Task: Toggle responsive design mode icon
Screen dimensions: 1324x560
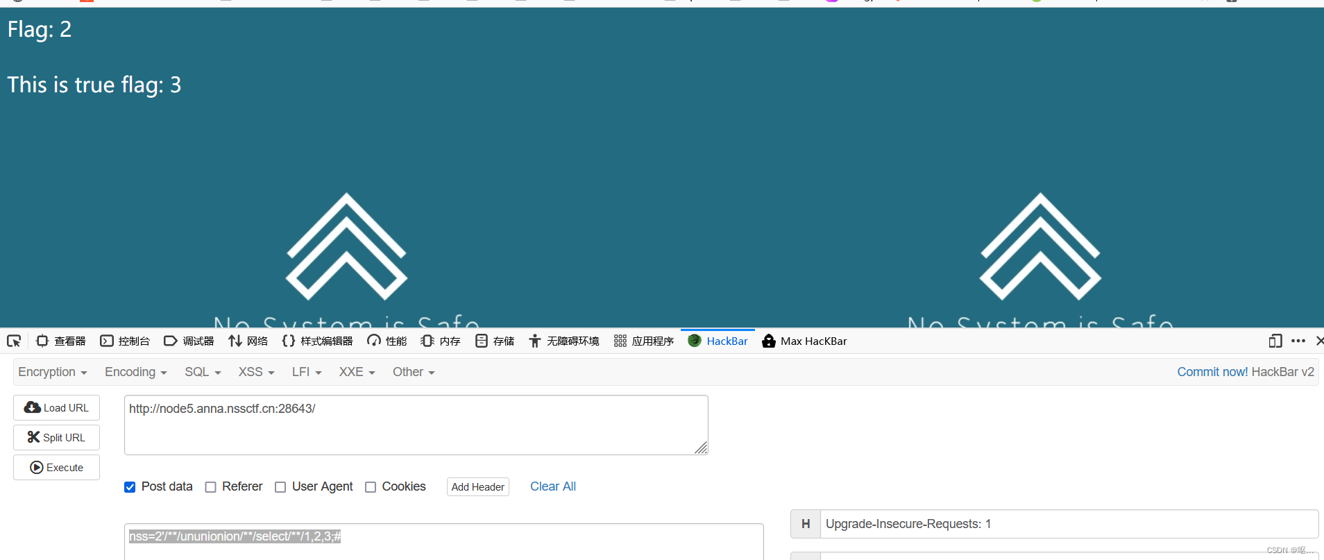Action: 1275,341
